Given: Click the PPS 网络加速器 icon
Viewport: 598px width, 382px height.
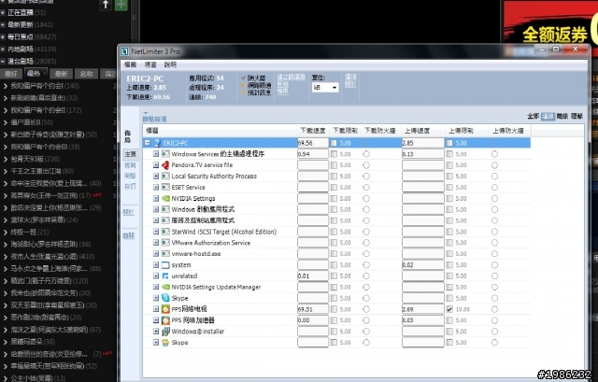Looking at the screenshot, I should tap(165, 320).
